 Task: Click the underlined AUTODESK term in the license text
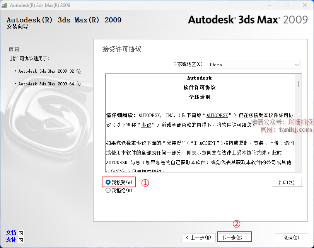coord(217,116)
